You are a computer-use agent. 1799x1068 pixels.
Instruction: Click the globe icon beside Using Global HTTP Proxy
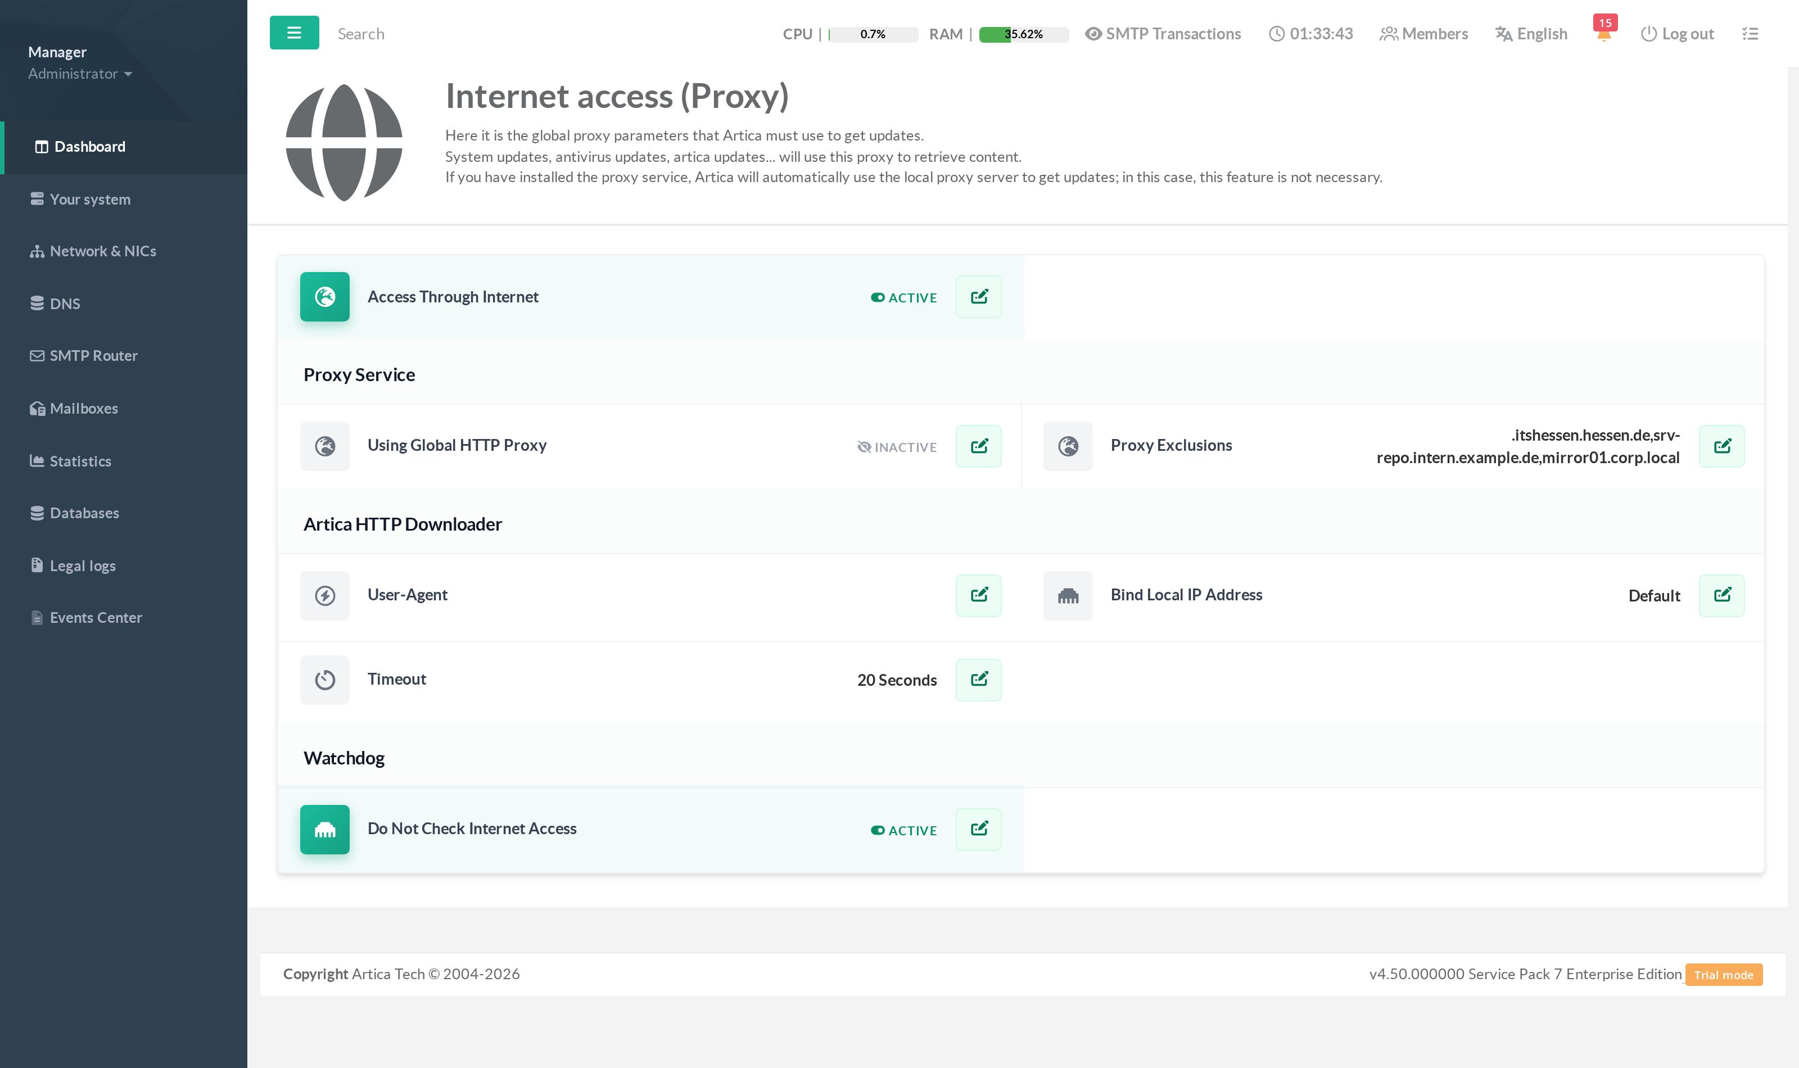[x=324, y=446]
